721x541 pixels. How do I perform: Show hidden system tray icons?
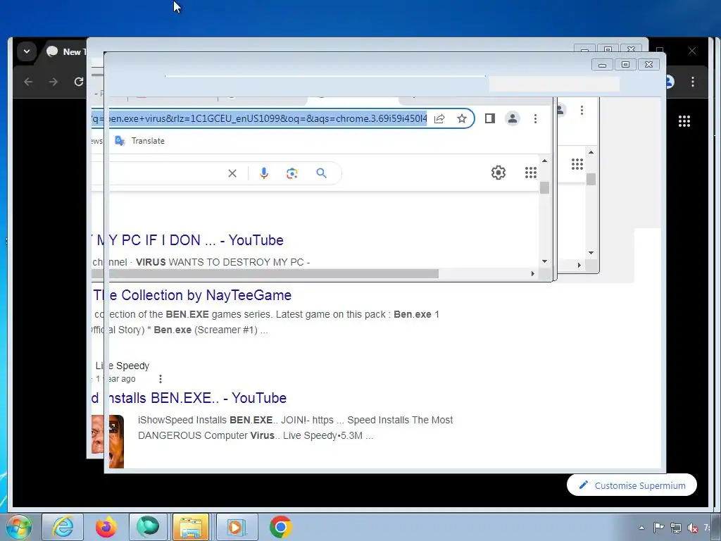(641, 528)
